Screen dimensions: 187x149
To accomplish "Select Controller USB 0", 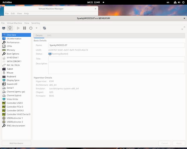I will [16, 103].
